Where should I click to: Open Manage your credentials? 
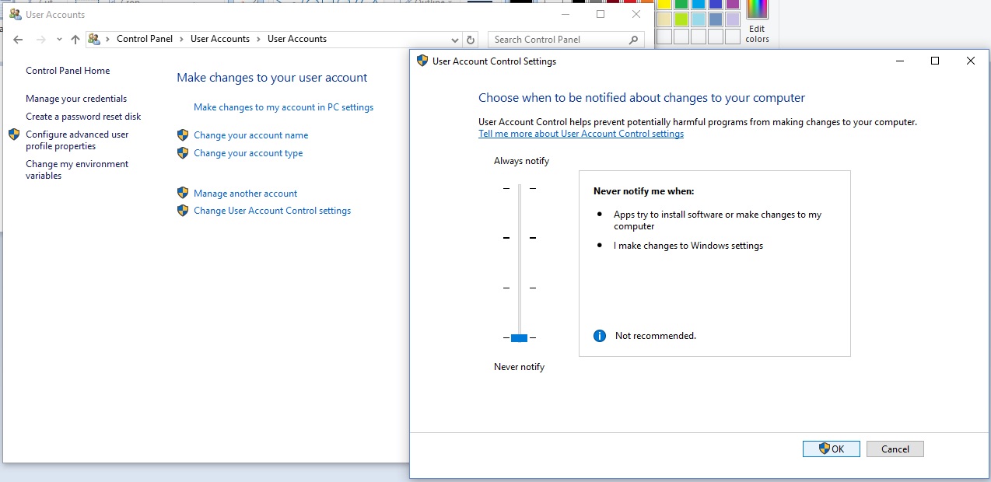point(76,99)
